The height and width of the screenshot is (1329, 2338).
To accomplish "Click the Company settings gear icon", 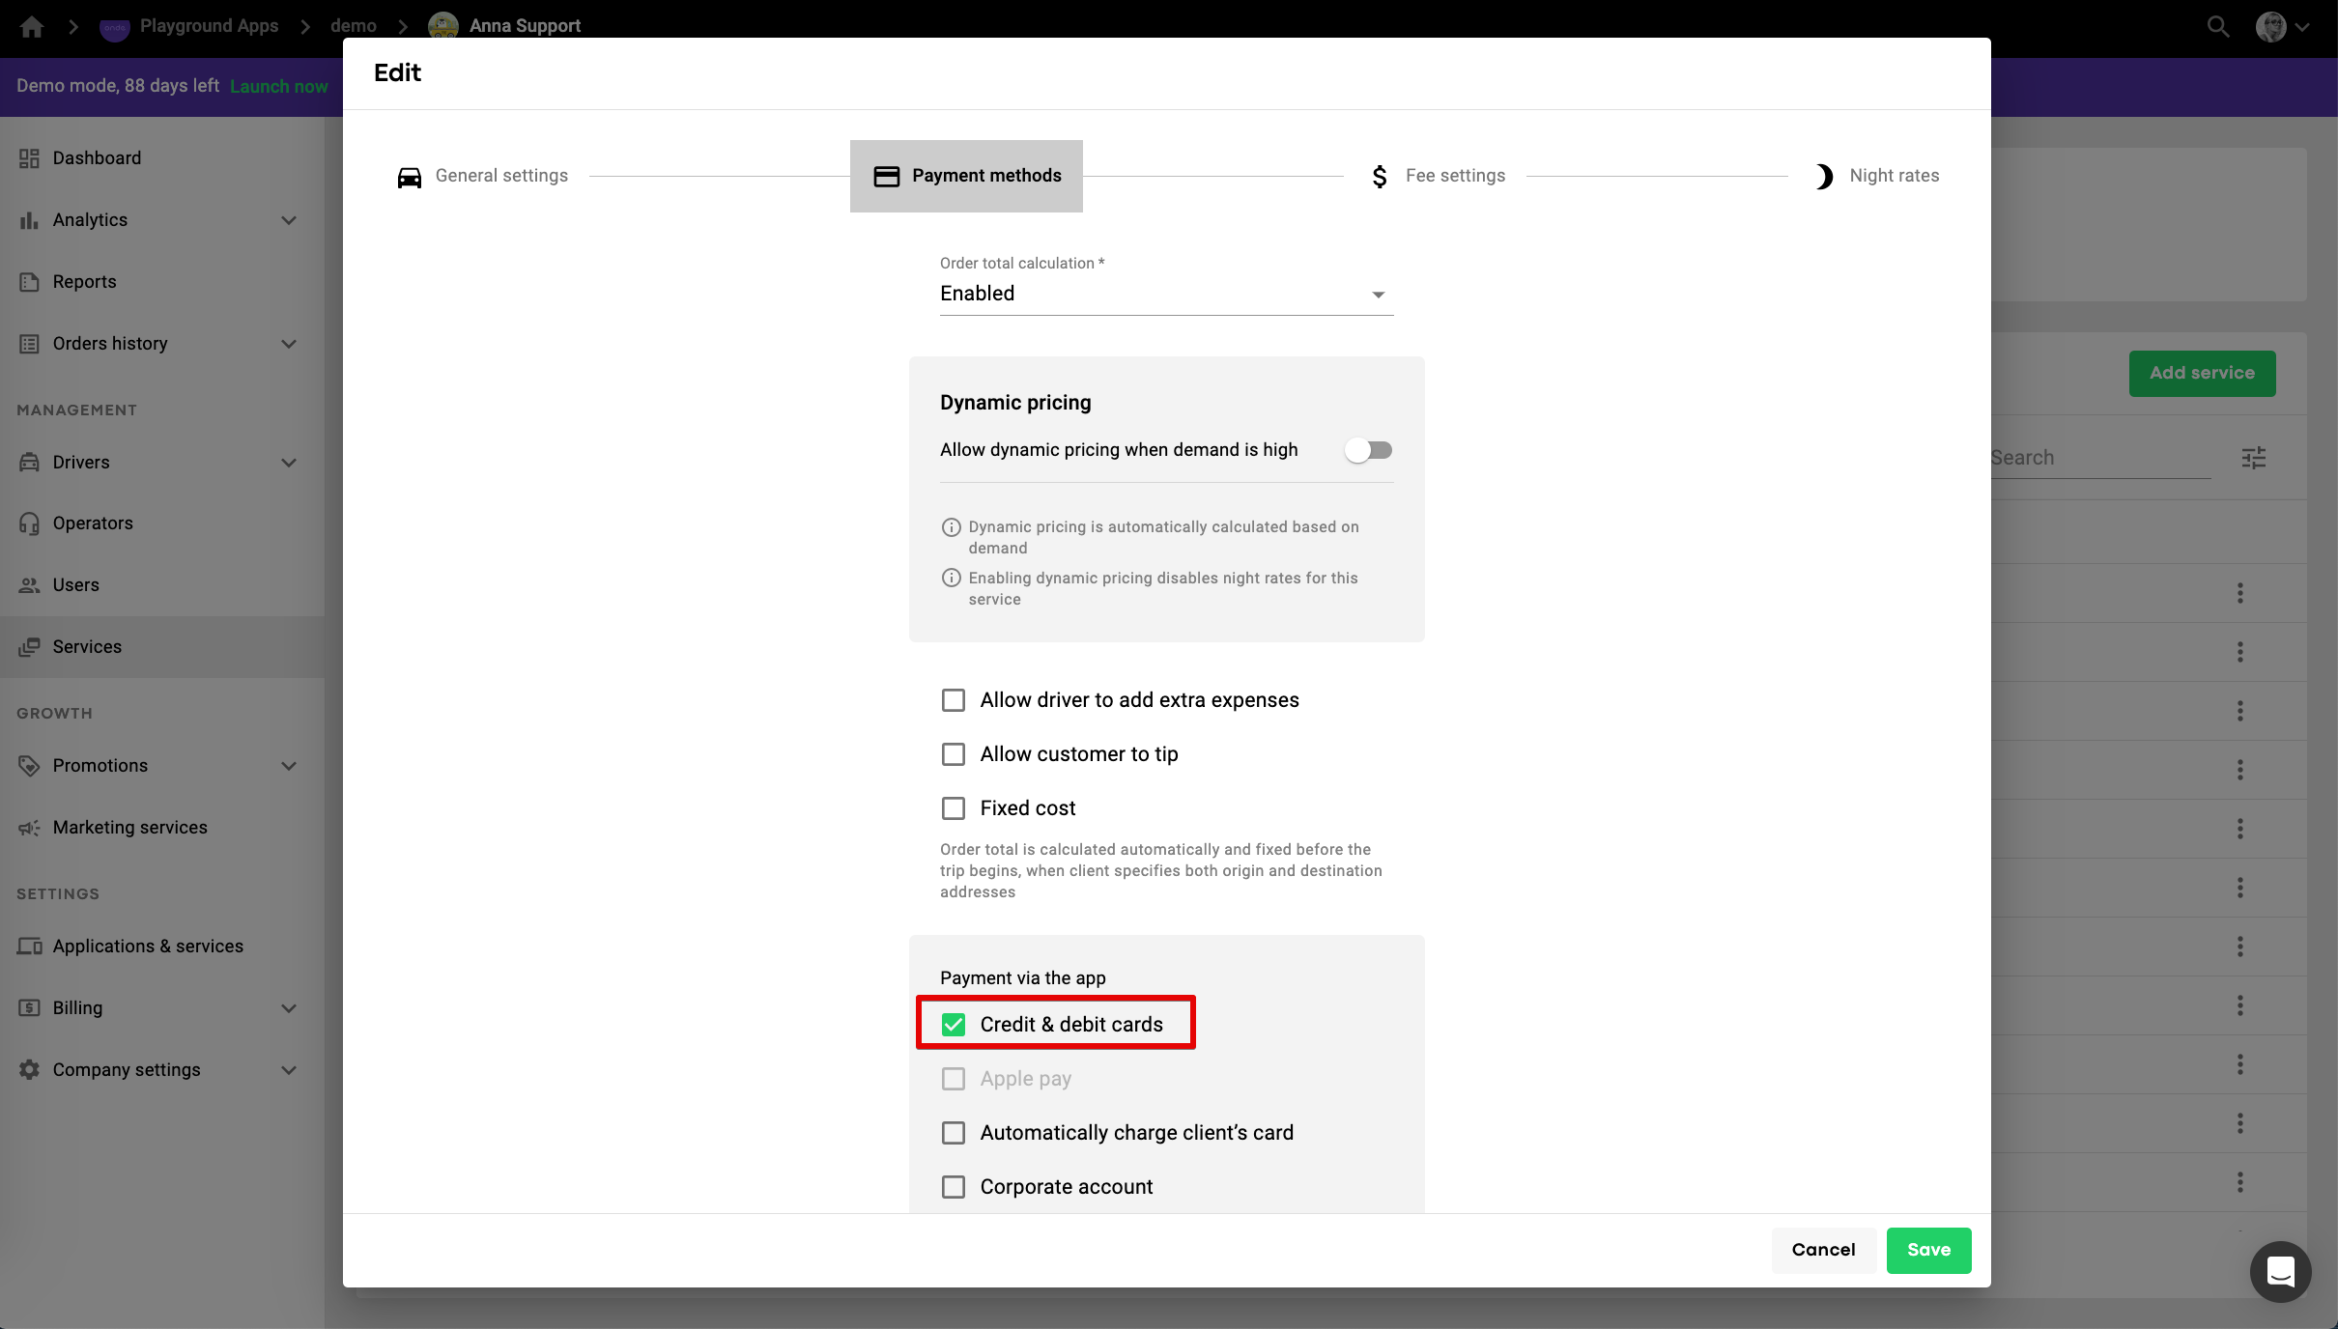I will 29,1070.
